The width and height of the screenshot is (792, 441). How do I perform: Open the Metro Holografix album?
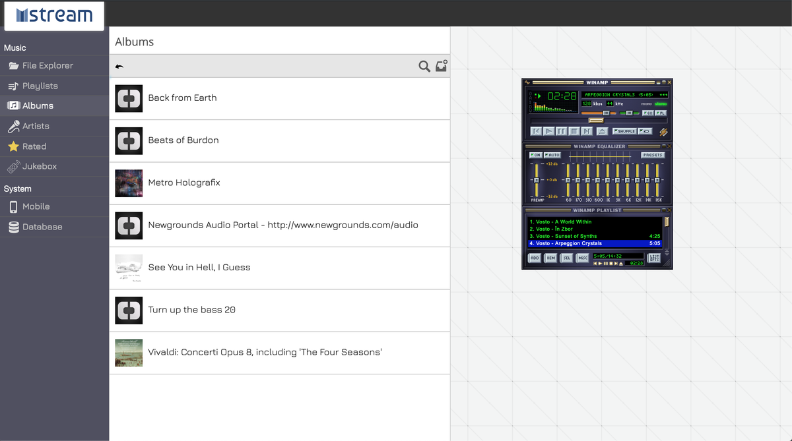280,183
